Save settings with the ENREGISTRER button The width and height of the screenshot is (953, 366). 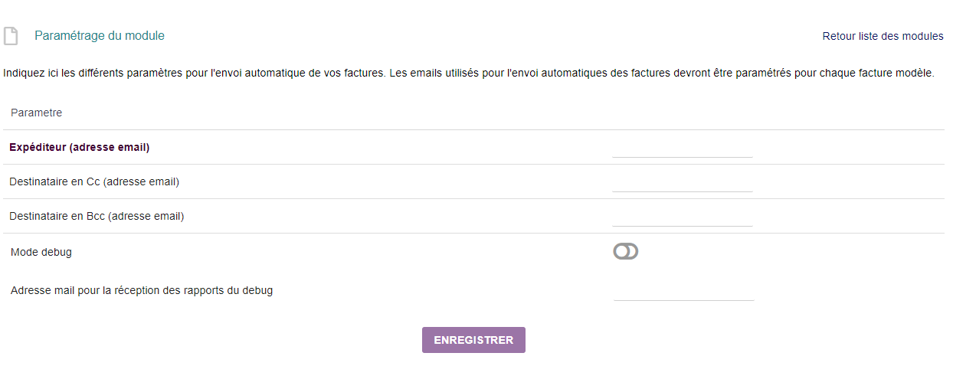pyautogui.click(x=473, y=340)
